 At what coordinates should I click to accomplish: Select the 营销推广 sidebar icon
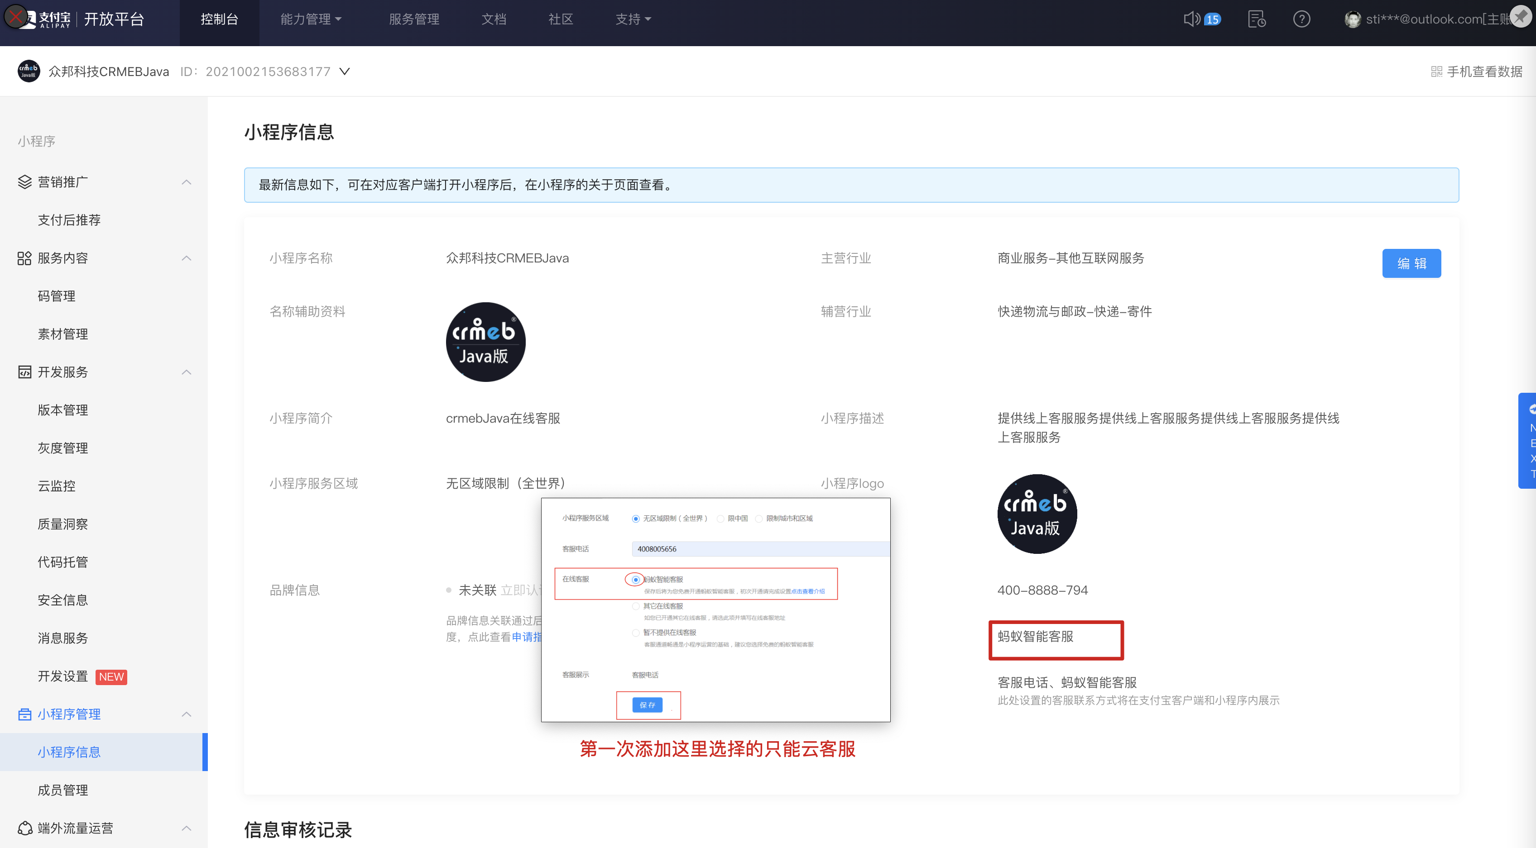pos(24,182)
